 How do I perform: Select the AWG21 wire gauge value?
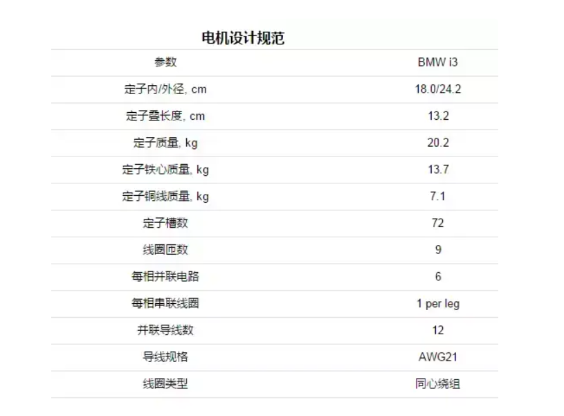point(437,357)
